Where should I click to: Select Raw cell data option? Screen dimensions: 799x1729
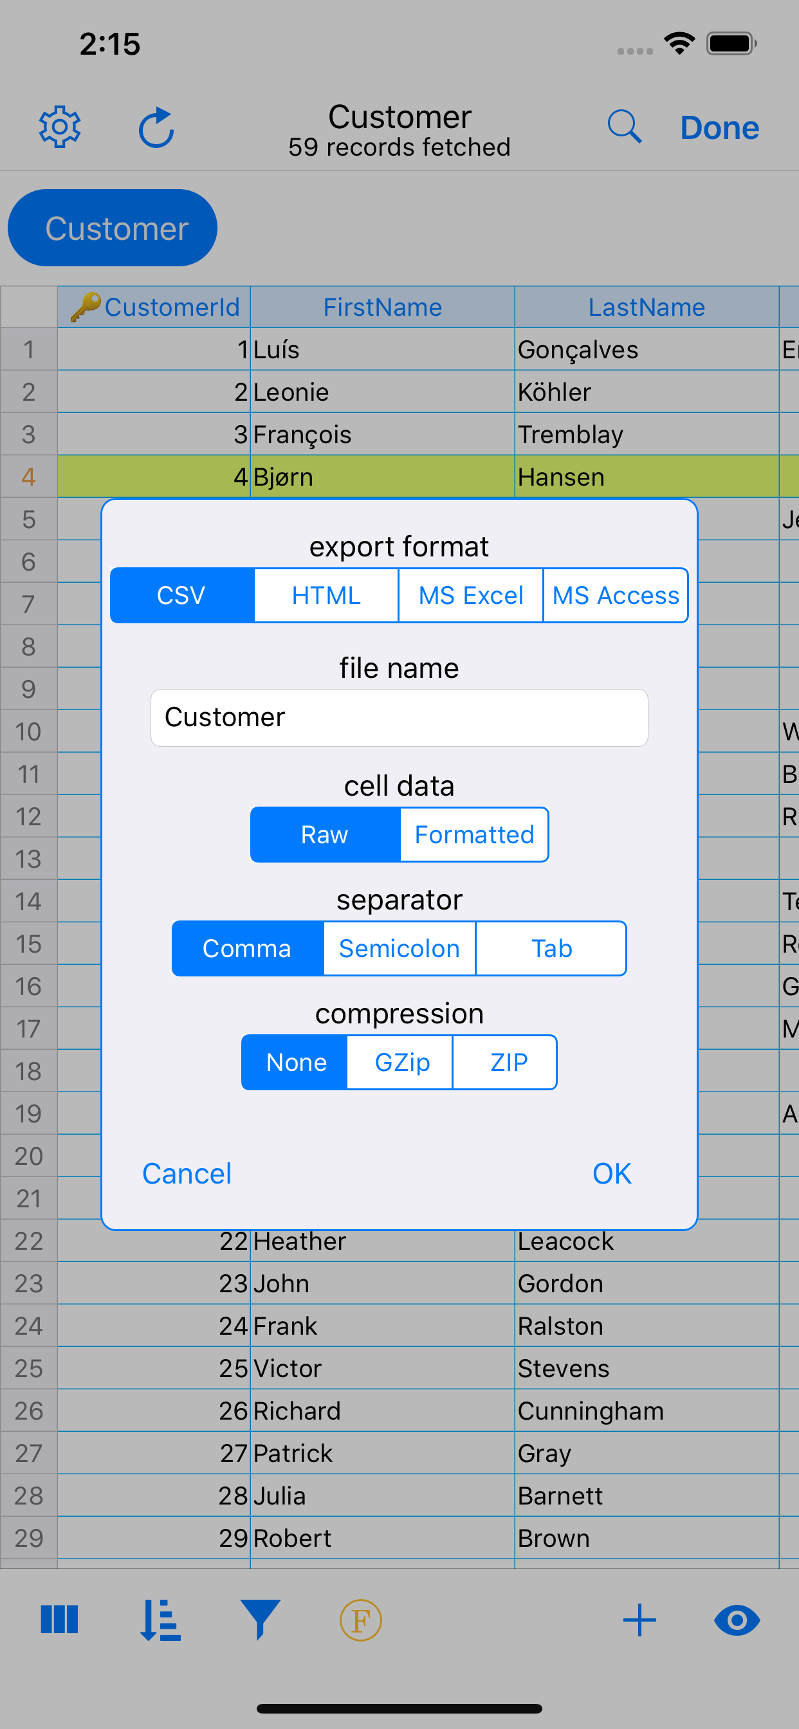(x=325, y=834)
